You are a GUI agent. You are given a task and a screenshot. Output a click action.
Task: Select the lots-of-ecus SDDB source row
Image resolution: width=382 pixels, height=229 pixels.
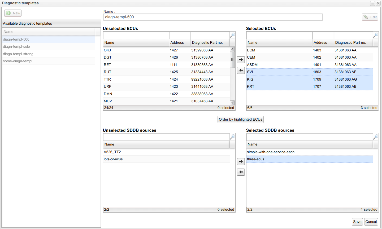pos(113,159)
